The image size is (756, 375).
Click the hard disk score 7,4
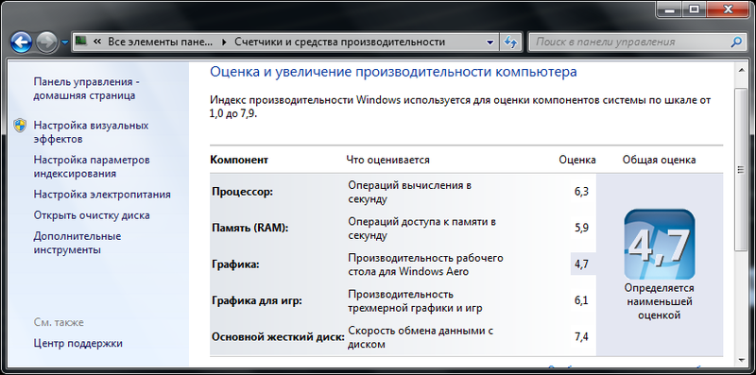click(581, 337)
